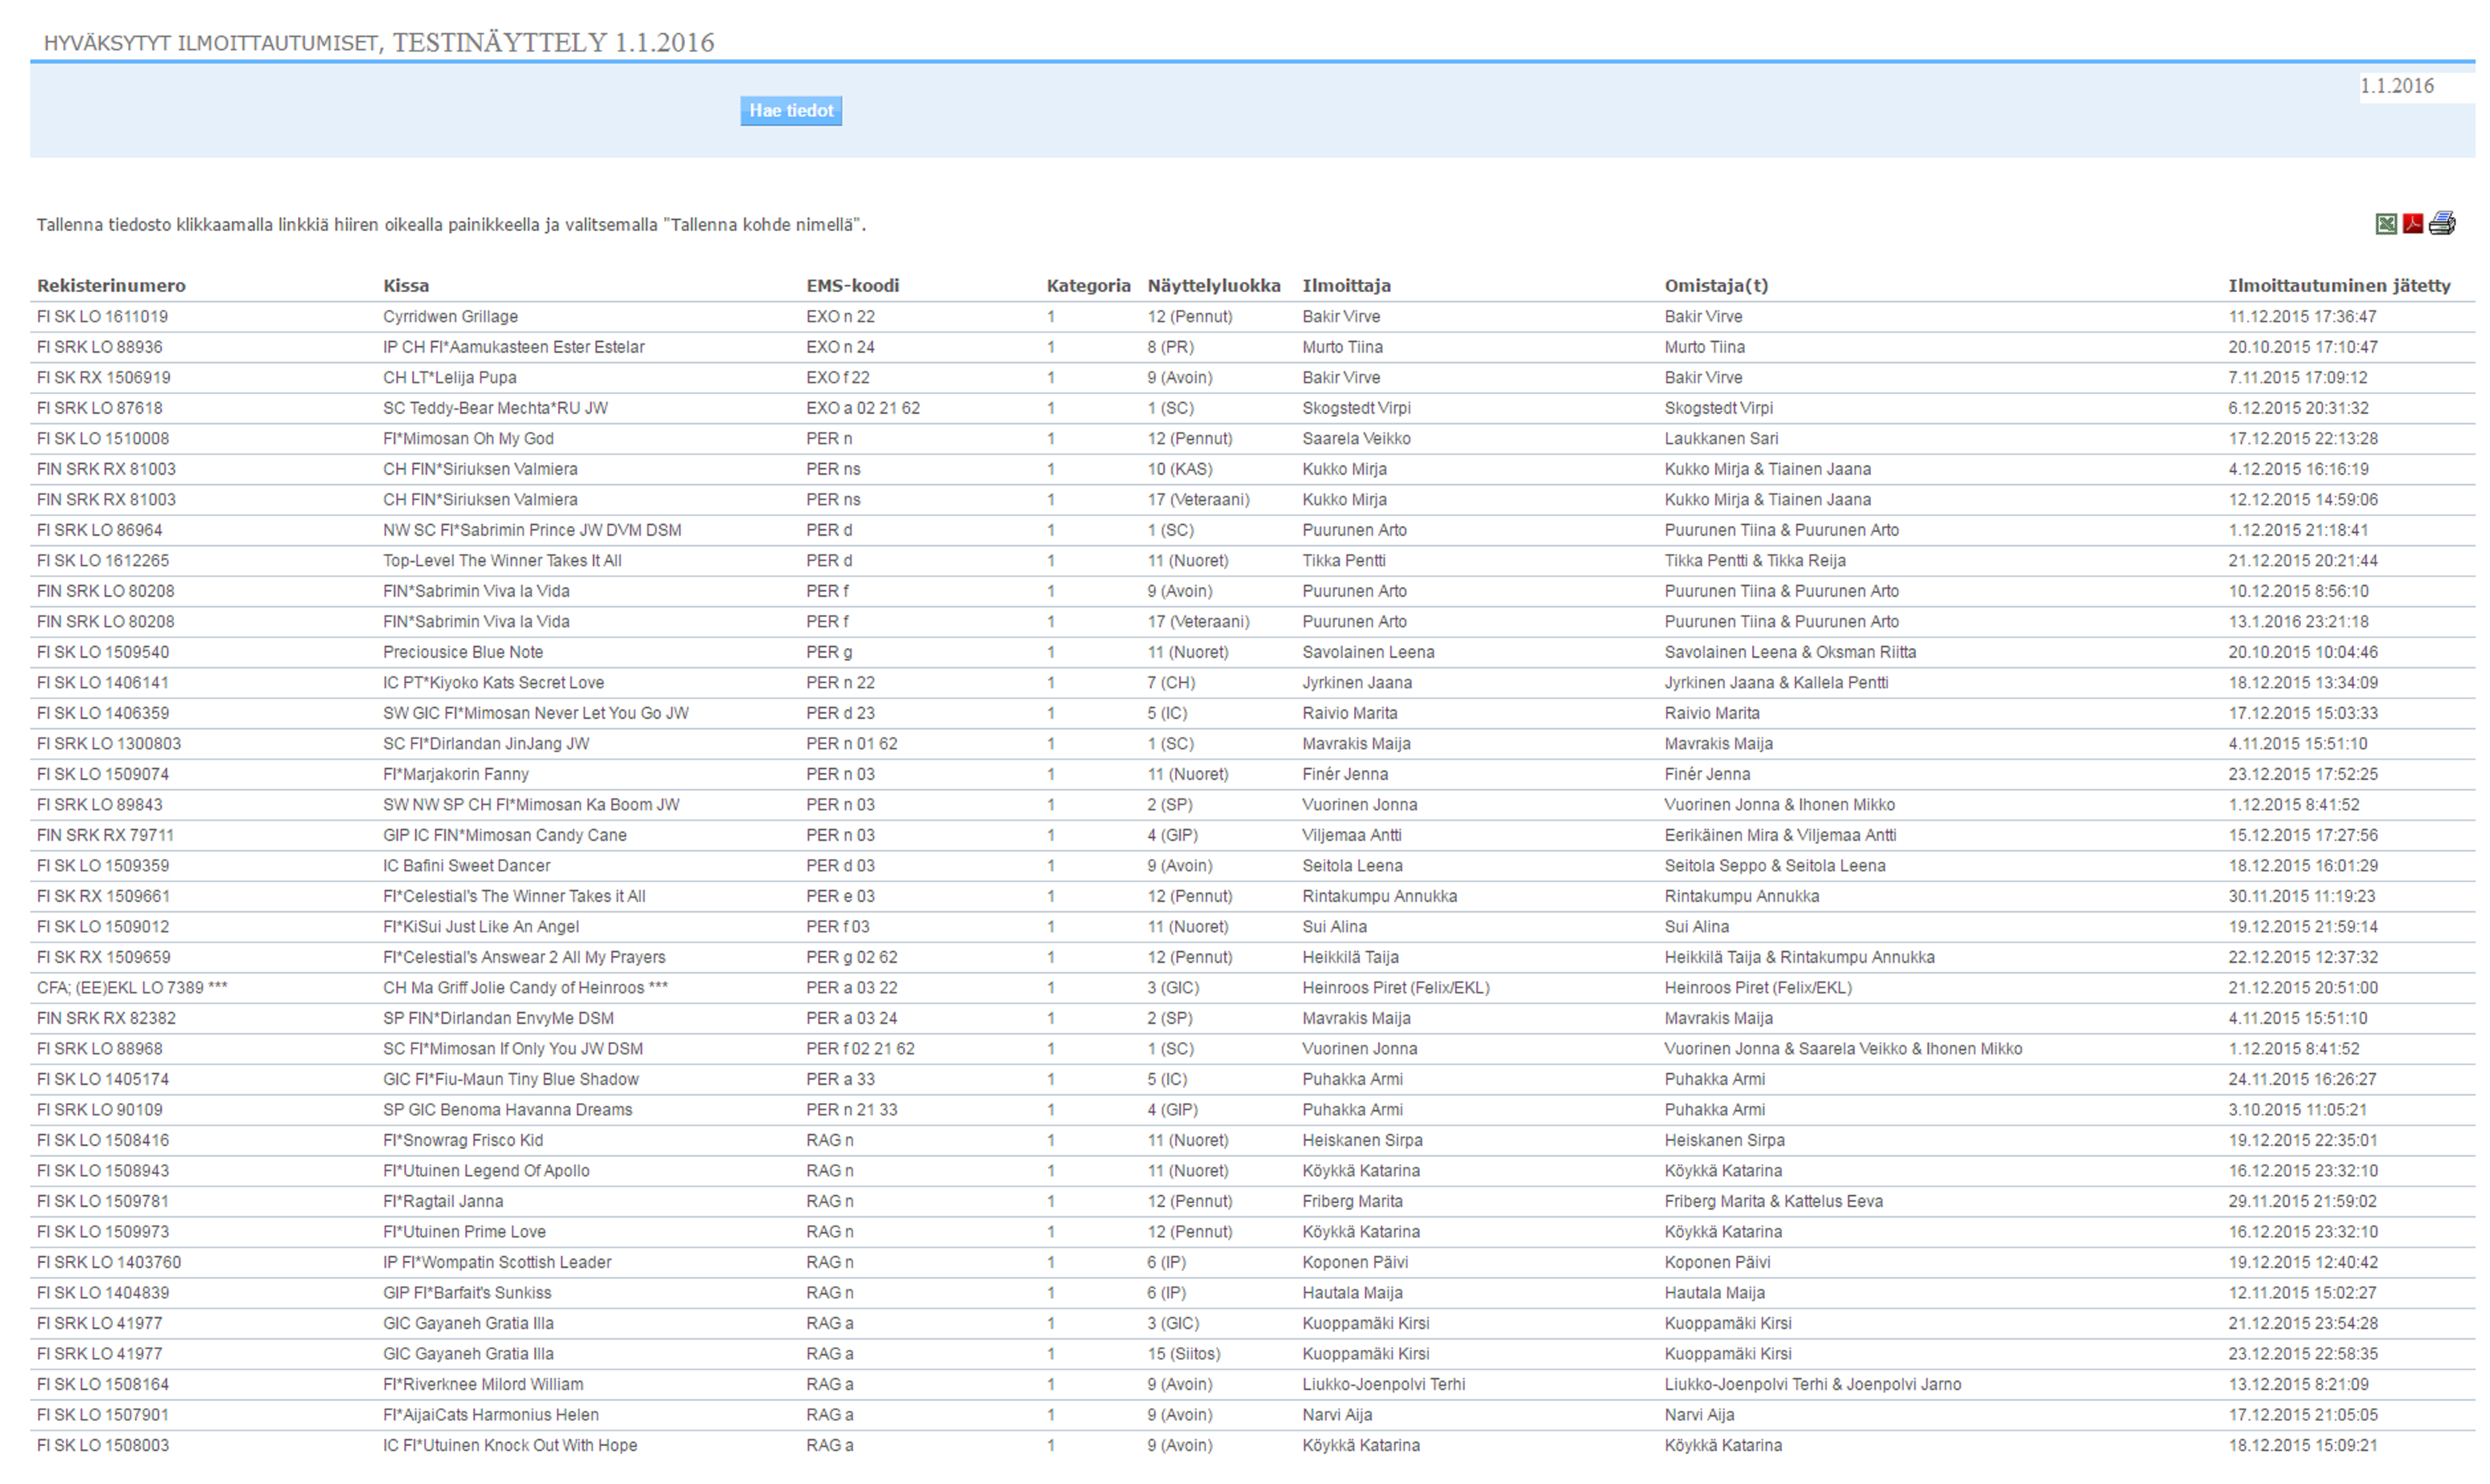Click SW NW SP CH FI*Mimosan Ka Boom JW
The height and width of the screenshot is (1484, 2490).
click(531, 805)
